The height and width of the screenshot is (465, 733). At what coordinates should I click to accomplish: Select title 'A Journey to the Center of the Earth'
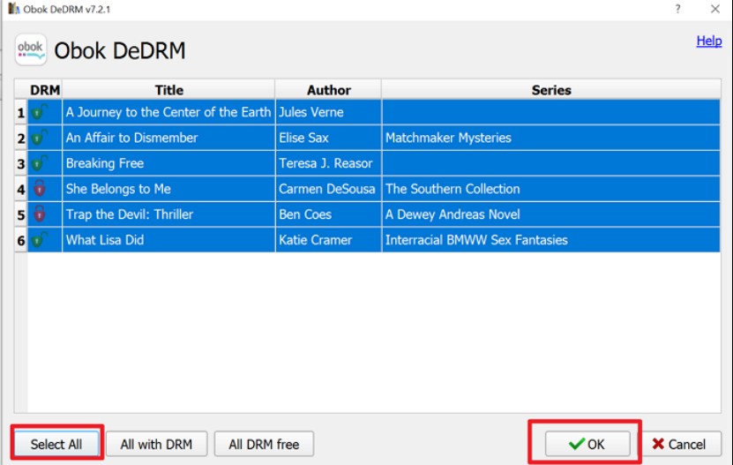(168, 112)
